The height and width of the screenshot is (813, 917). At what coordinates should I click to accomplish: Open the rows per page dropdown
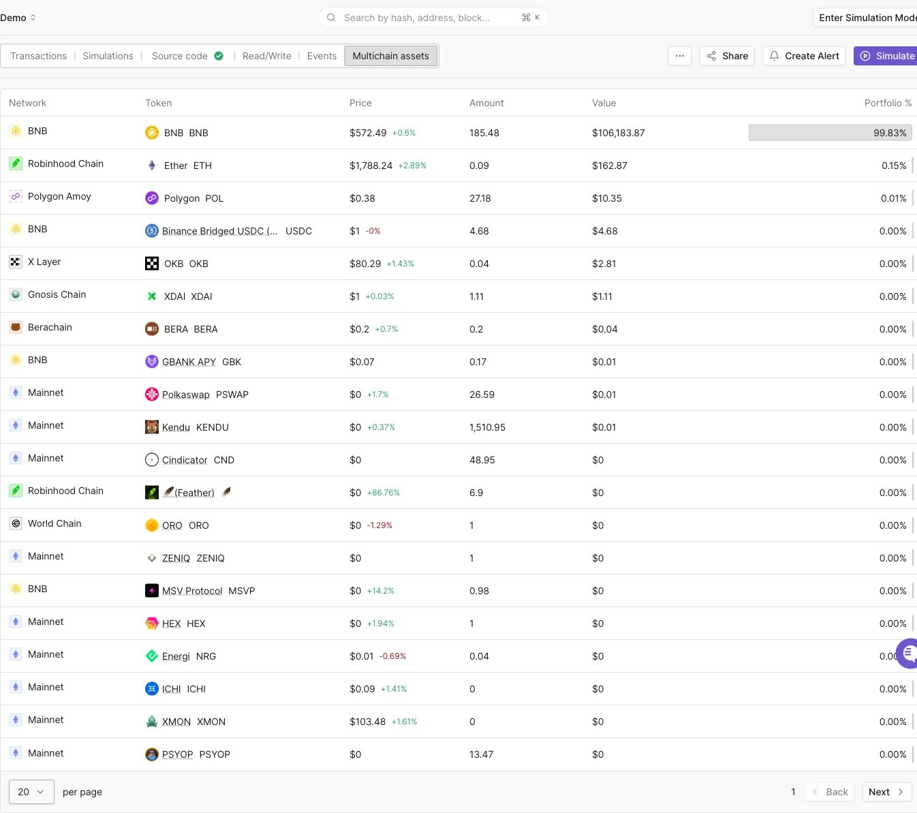(x=31, y=792)
